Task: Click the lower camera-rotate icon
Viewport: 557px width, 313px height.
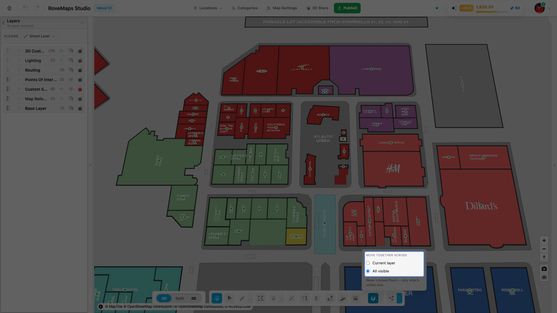Action: (544, 277)
